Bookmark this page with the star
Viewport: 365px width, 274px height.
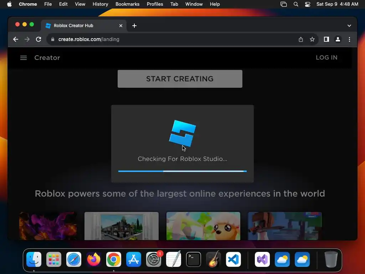(312, 39)
